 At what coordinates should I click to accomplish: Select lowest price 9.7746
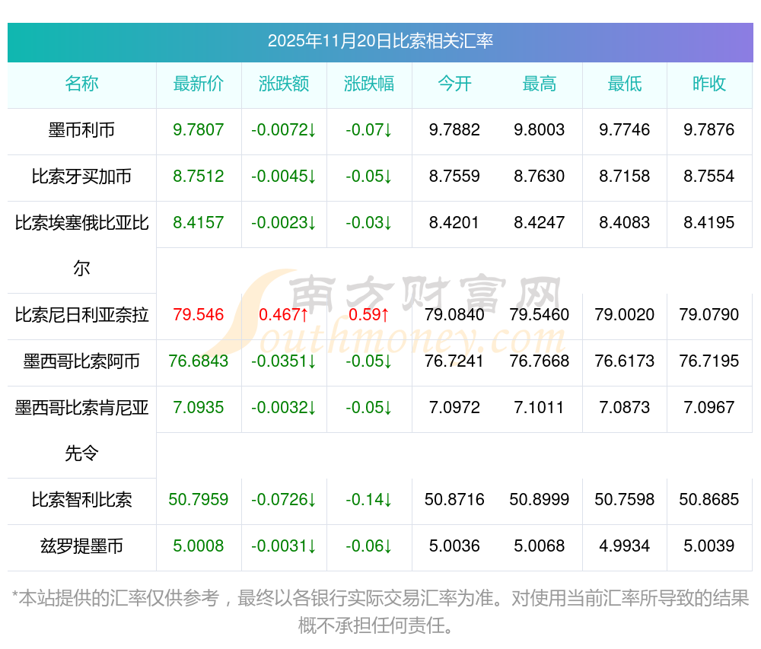pyautogui.click(x=625, y=129)
